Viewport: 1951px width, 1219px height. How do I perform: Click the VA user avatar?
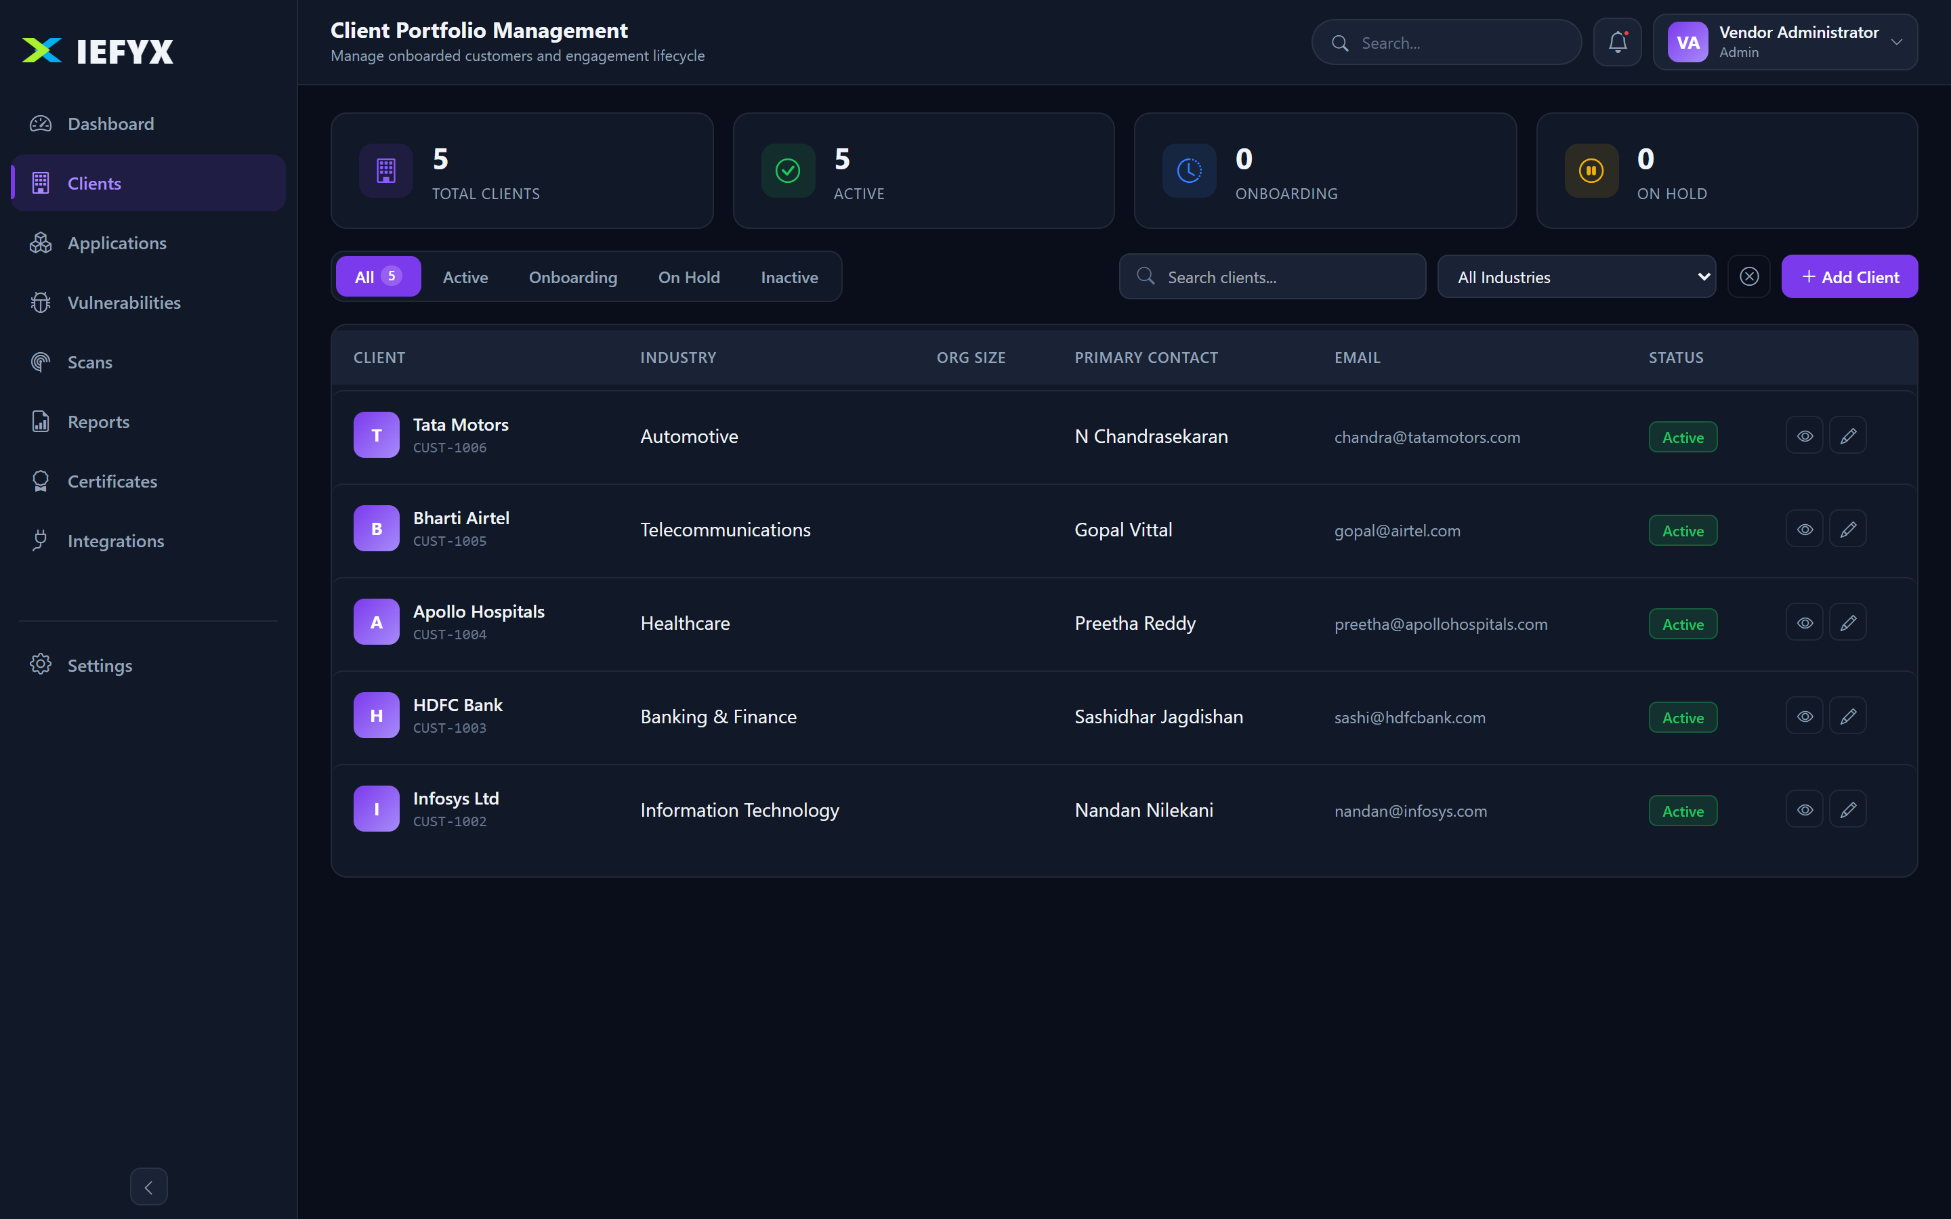click(1687, 43)
